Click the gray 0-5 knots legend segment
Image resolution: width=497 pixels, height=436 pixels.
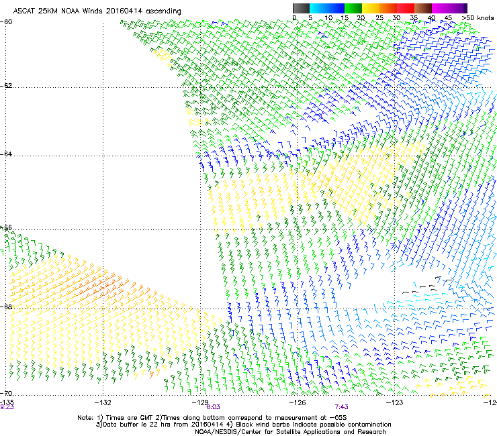[301, 8]
